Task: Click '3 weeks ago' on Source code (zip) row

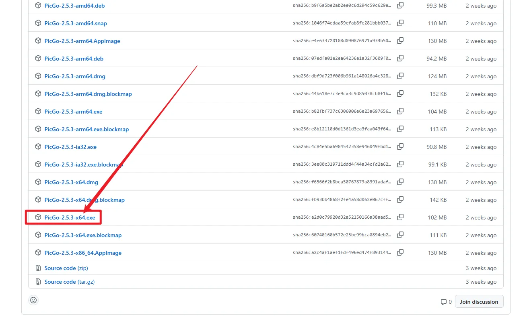Action: click(481, 268)
